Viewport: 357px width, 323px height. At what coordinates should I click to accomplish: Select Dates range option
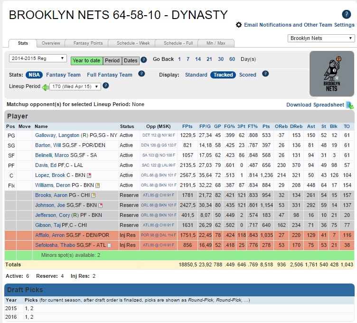click(131, 61)
